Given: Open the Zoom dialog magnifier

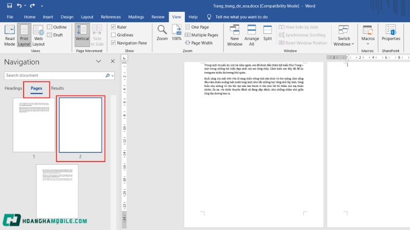Looking at the screenshot, I should coord(162,32).
